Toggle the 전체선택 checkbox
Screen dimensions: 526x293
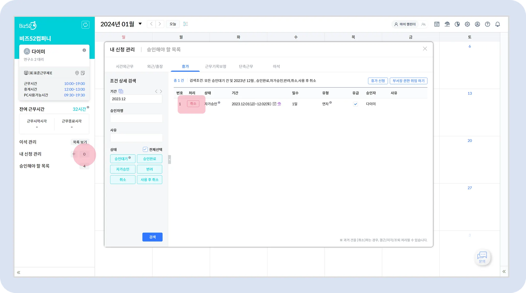[145, 149]
